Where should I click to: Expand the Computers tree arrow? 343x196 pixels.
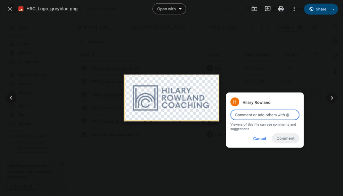pos(8,62)
